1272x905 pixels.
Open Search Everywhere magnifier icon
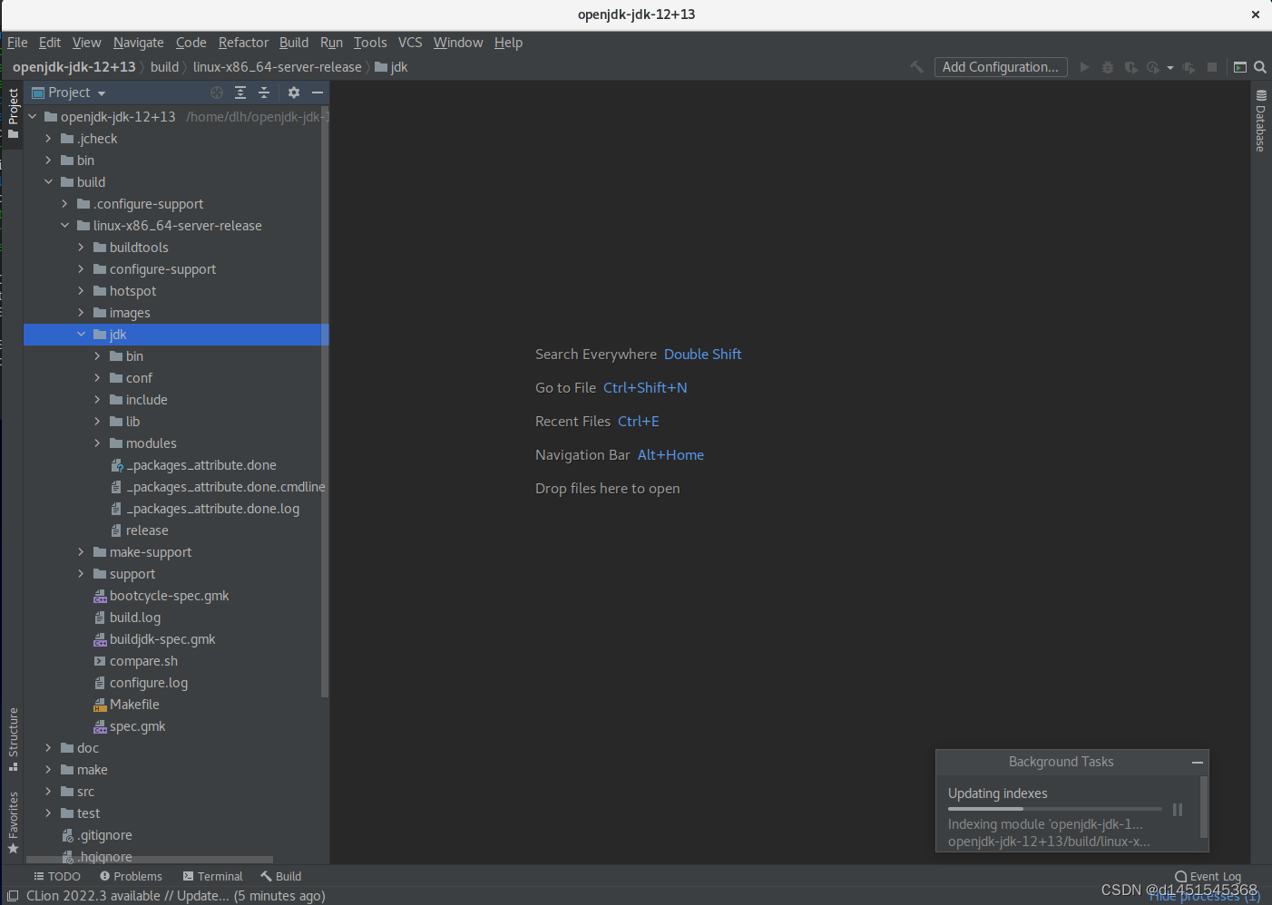click(x=1260, y=67)
